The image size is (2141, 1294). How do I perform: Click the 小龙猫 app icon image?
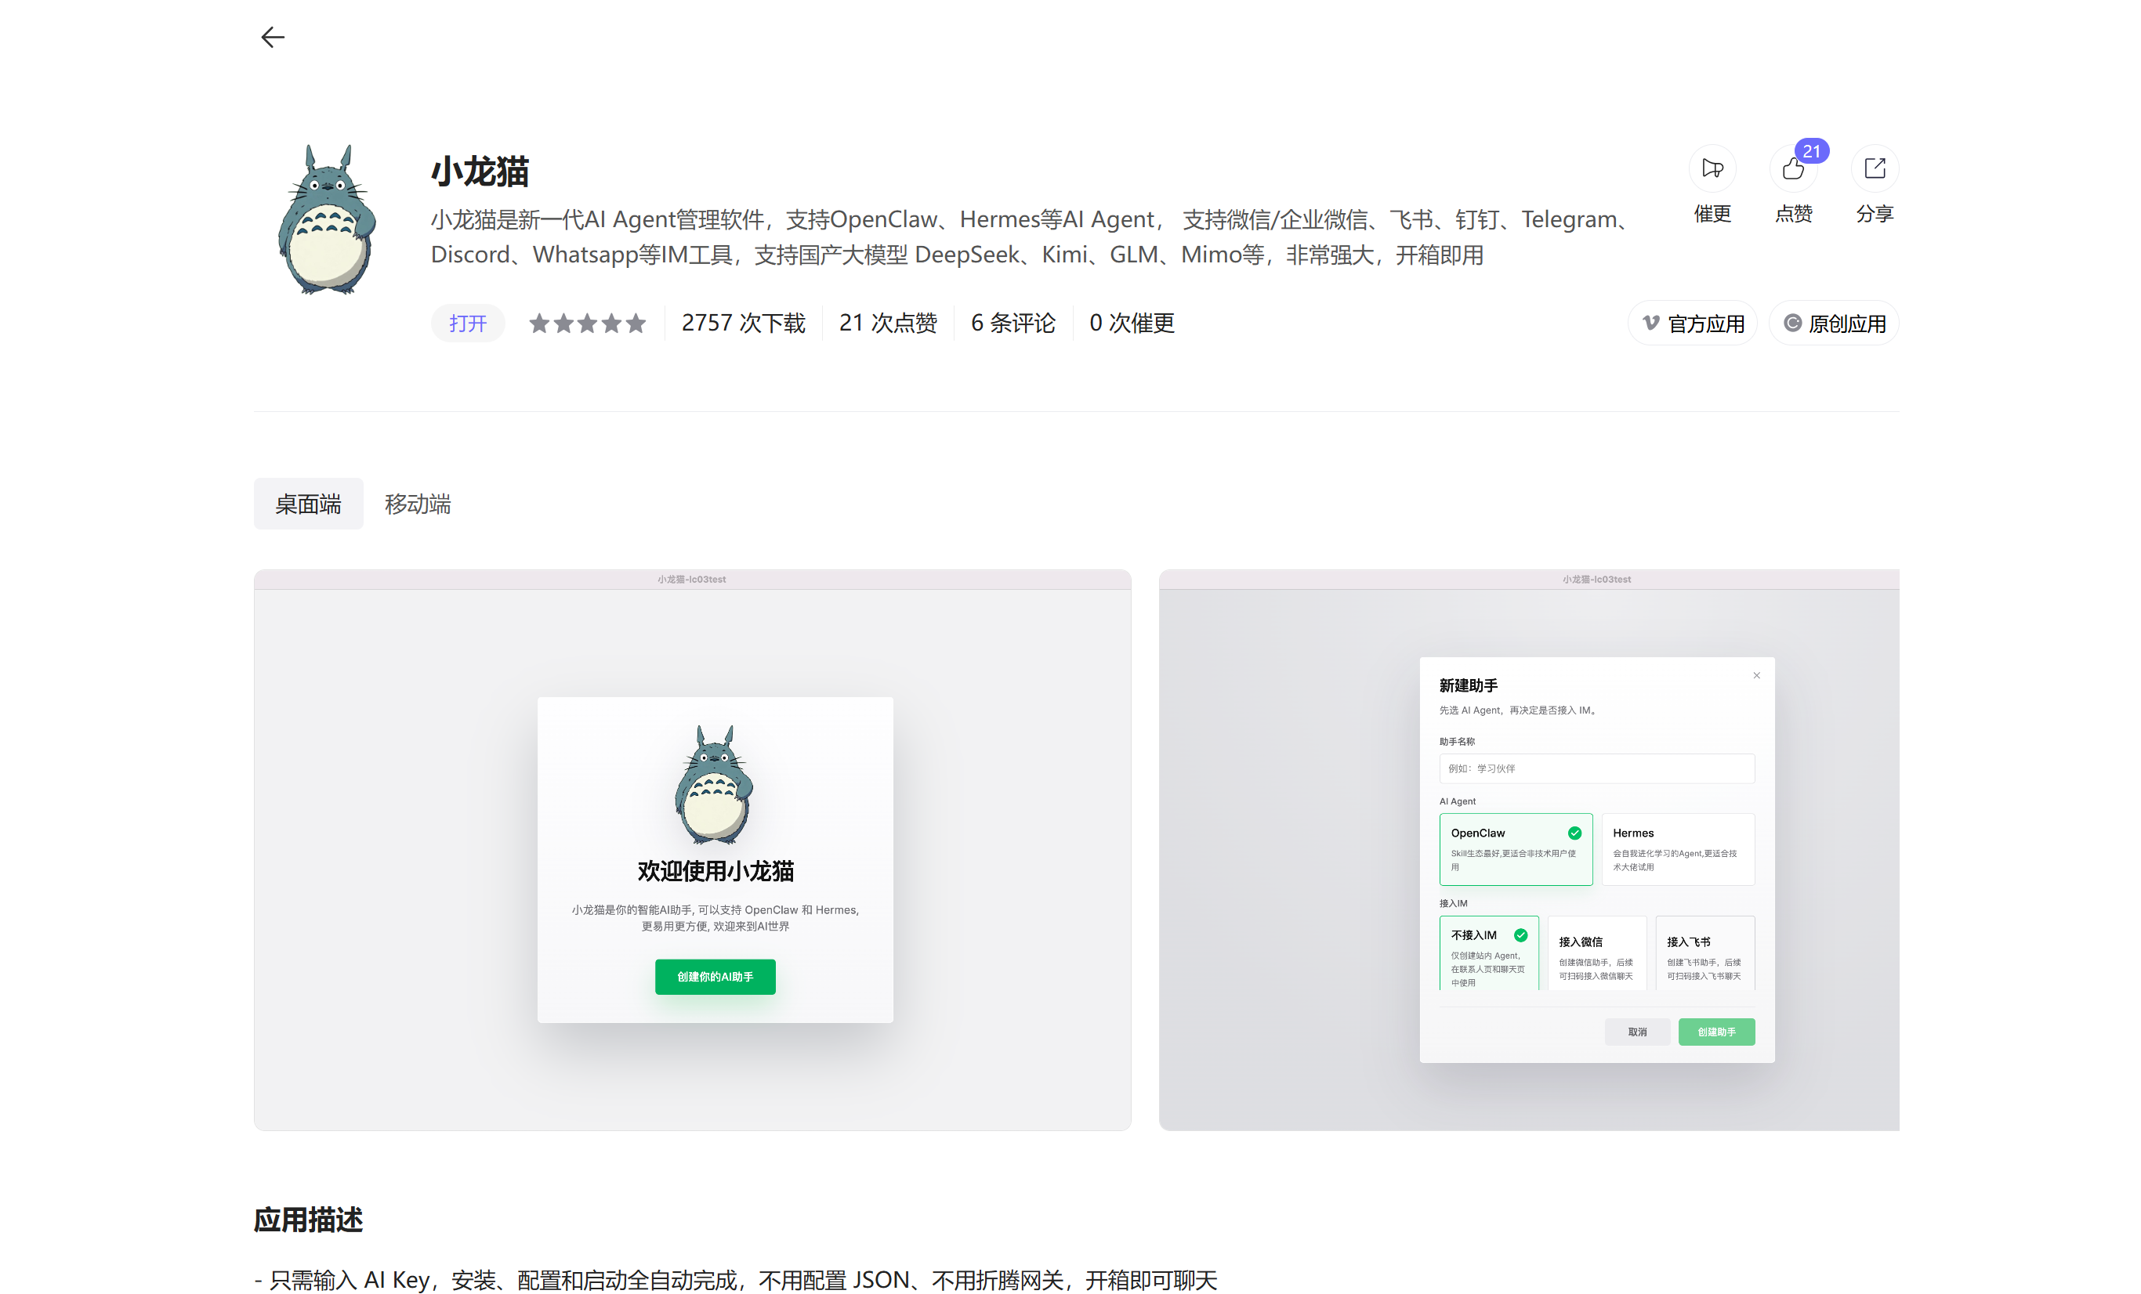pyautogui.click(x=327, y=220)
